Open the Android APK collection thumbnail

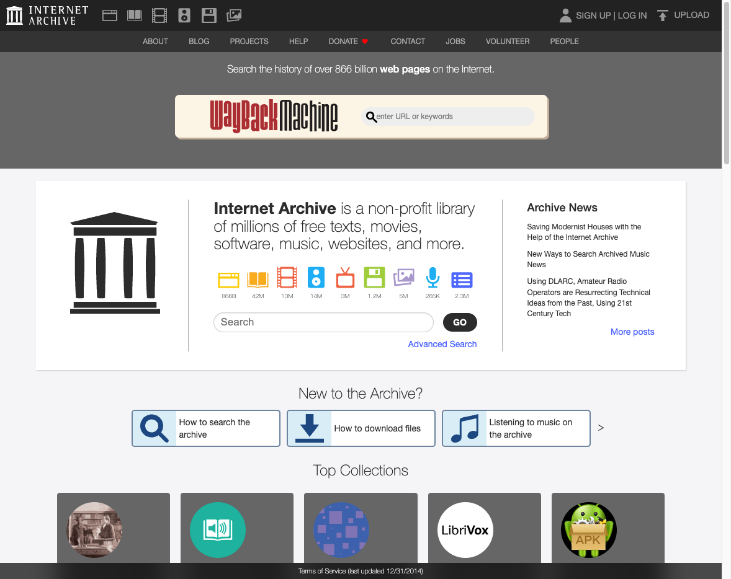(x=589, y=530)
